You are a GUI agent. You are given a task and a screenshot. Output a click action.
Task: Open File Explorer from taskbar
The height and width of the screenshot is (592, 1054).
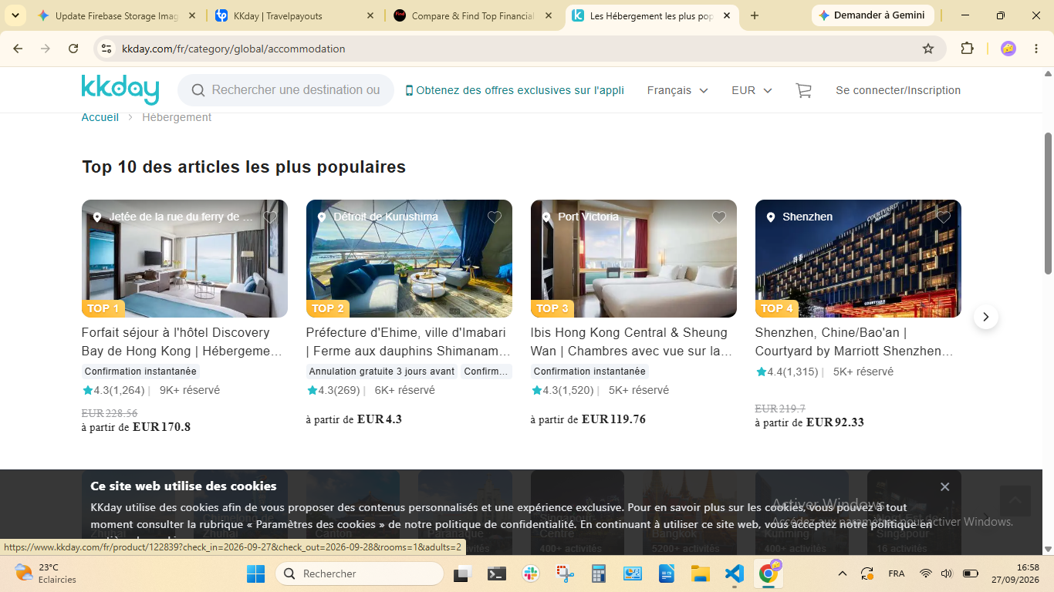pyautogui.click(x=700, y=573)
